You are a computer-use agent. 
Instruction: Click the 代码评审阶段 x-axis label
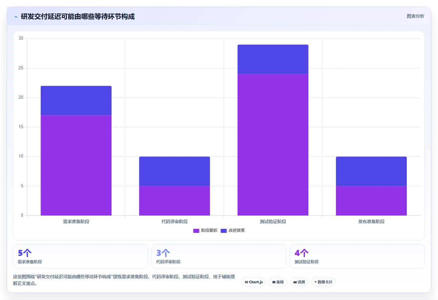(x=174, y=221)
